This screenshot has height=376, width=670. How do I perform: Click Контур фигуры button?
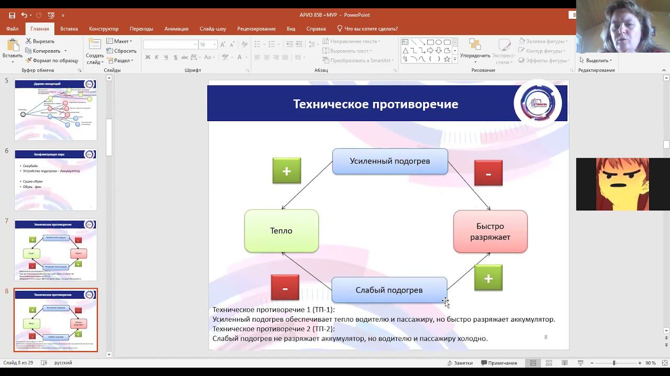point(542,51)
